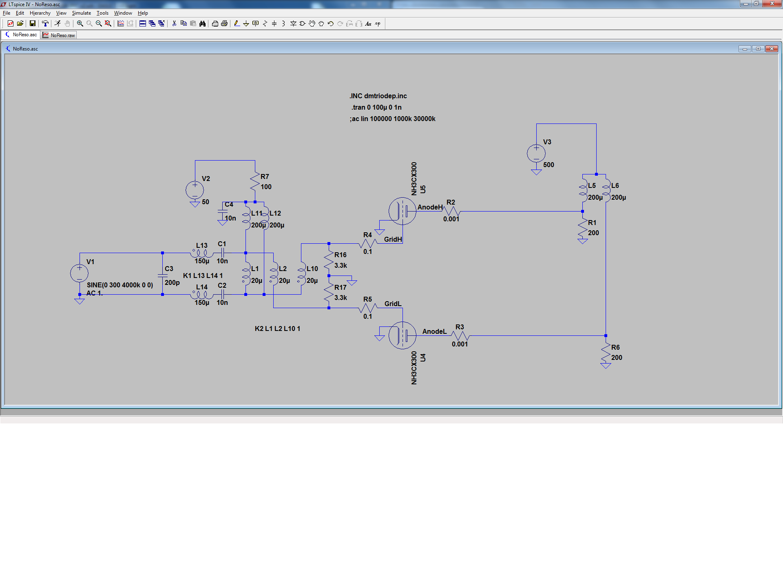
Task: Select the U5 triode tube symbol
Action: coord(403,211)
